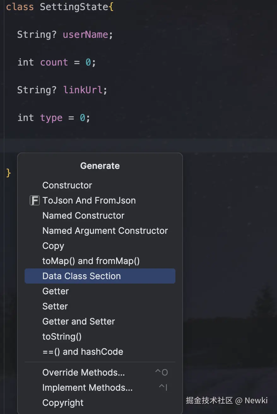
Task: Generate a Setter
Action: (55, 306)
